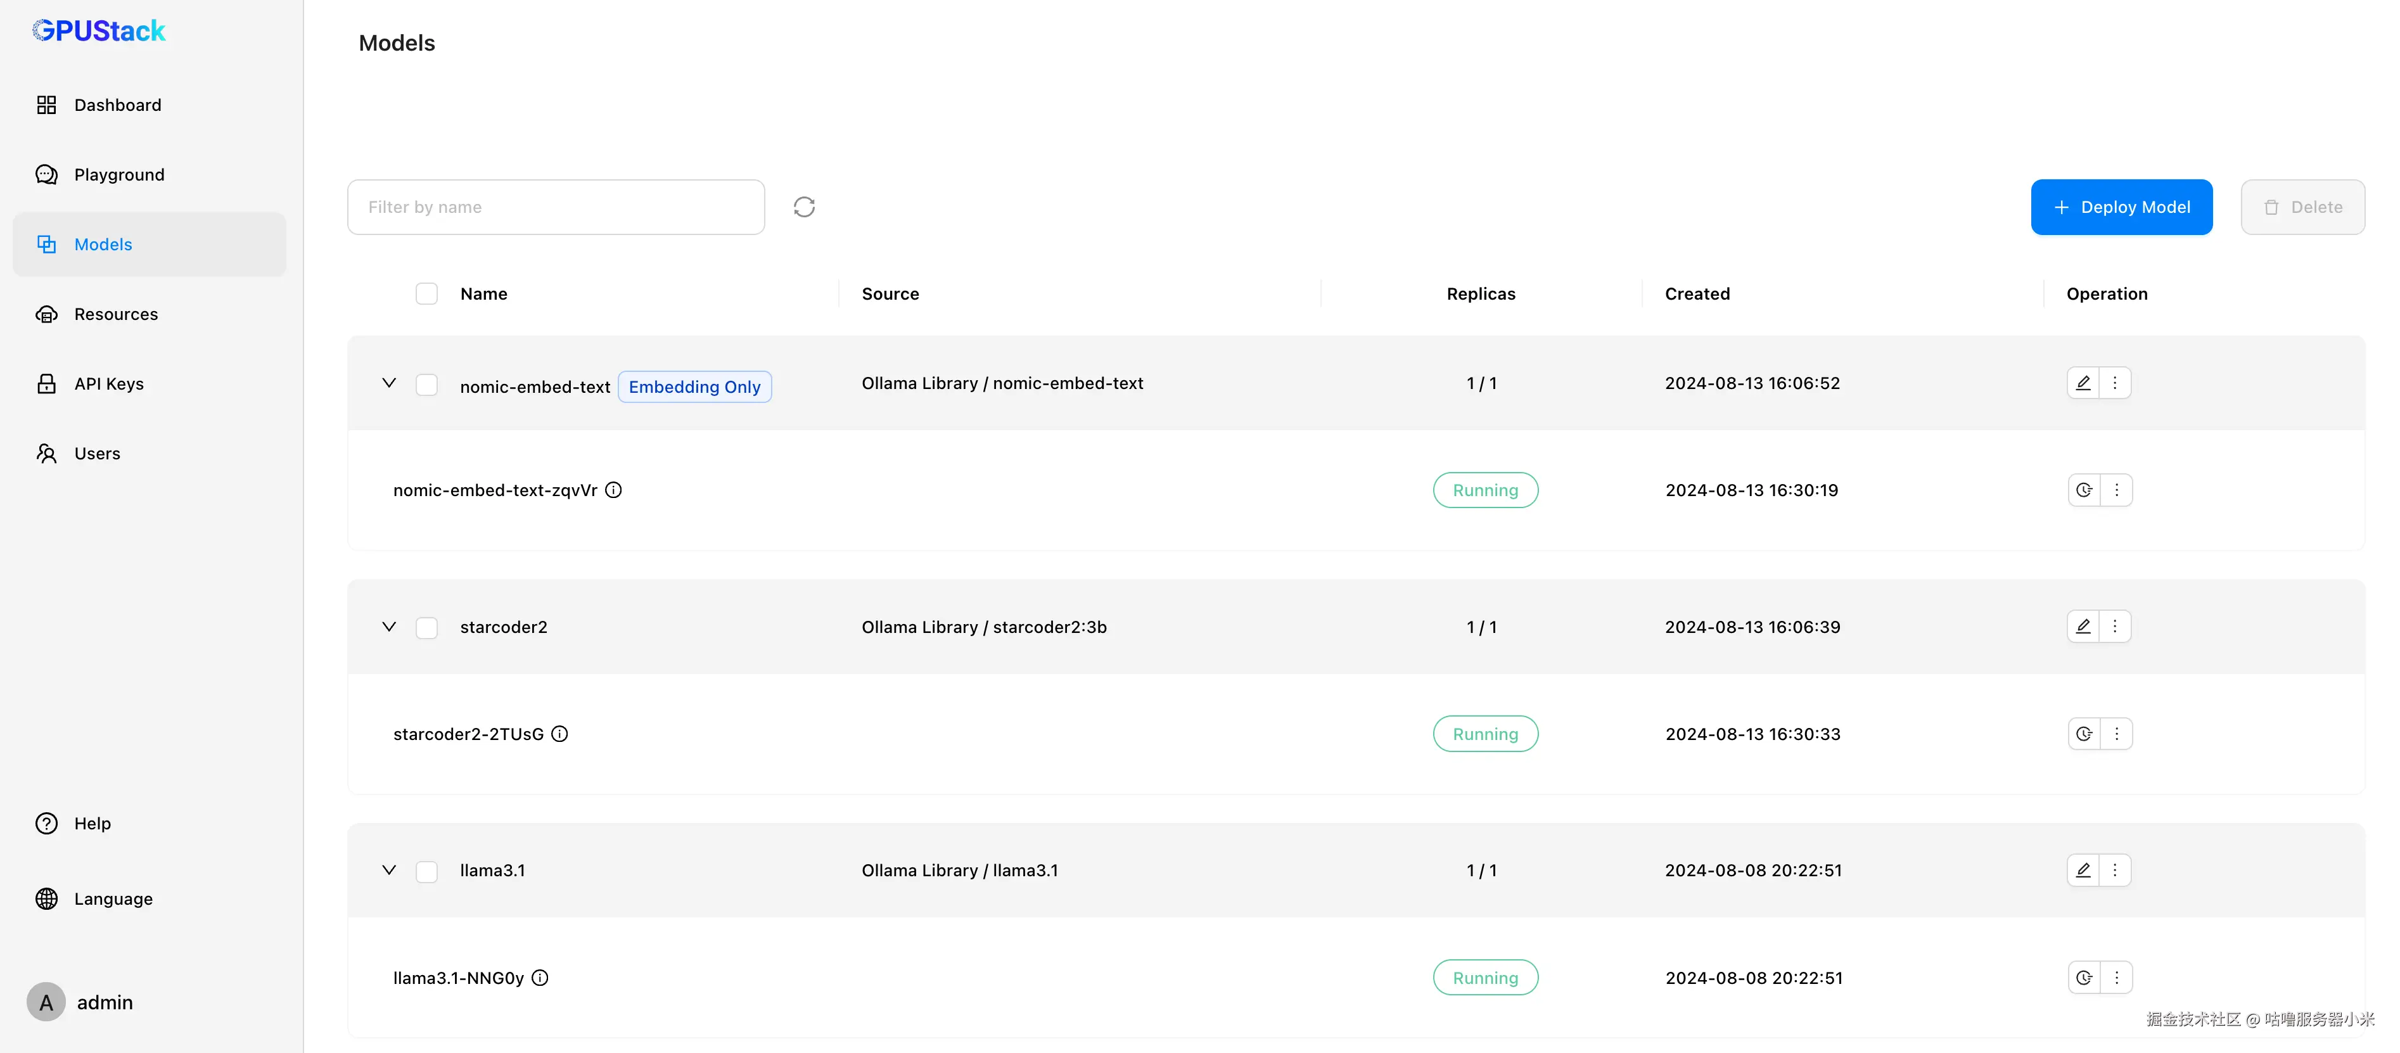Show info for llama3.1-NNG0y instance
The image size is (2400, 1053).
click(x=539, y=978)
